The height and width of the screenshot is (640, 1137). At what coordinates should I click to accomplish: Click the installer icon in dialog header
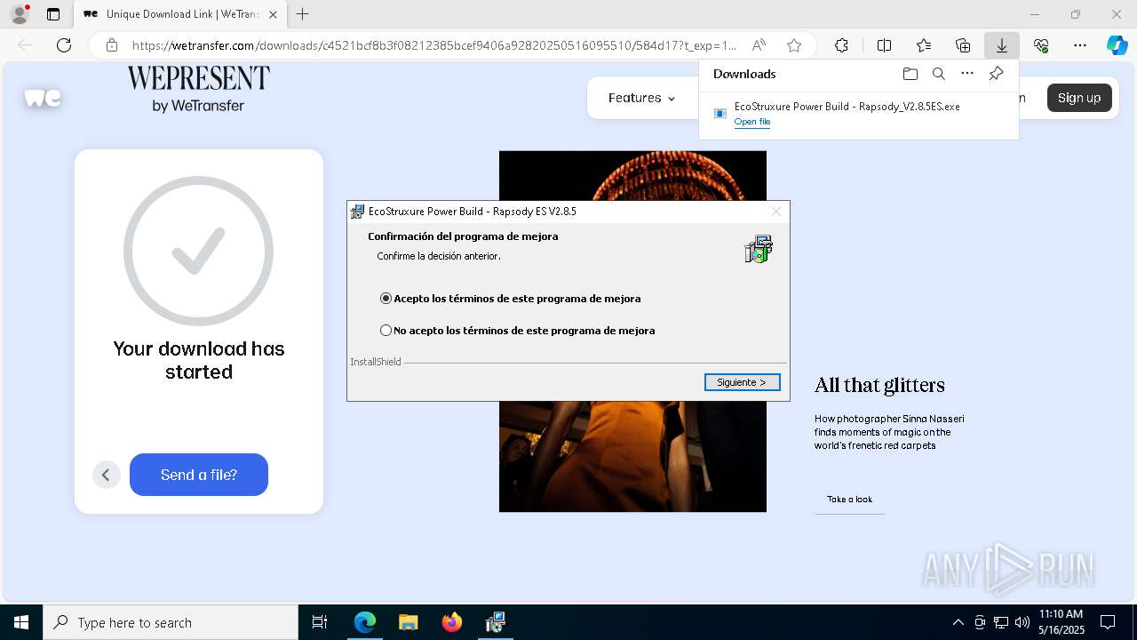pyautogui.click(x=759, y=249)
